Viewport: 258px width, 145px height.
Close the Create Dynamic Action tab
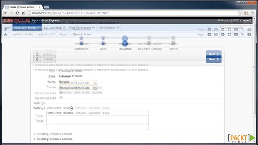(40, 7)
